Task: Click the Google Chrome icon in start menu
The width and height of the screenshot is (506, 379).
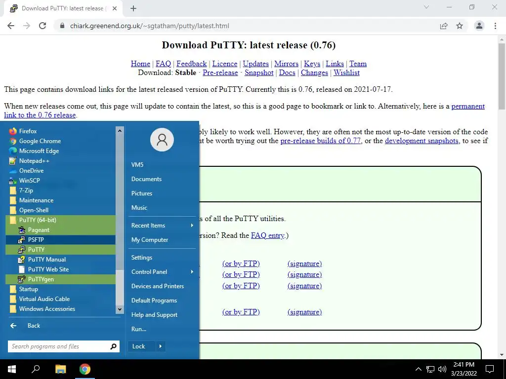Action: click(13, 141)
